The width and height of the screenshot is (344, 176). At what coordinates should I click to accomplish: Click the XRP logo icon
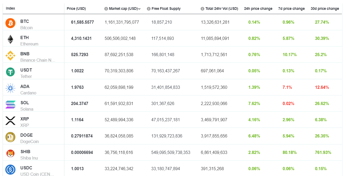[x=10, y=121]
